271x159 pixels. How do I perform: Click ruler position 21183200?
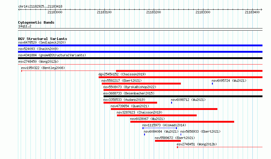(153, 12)
